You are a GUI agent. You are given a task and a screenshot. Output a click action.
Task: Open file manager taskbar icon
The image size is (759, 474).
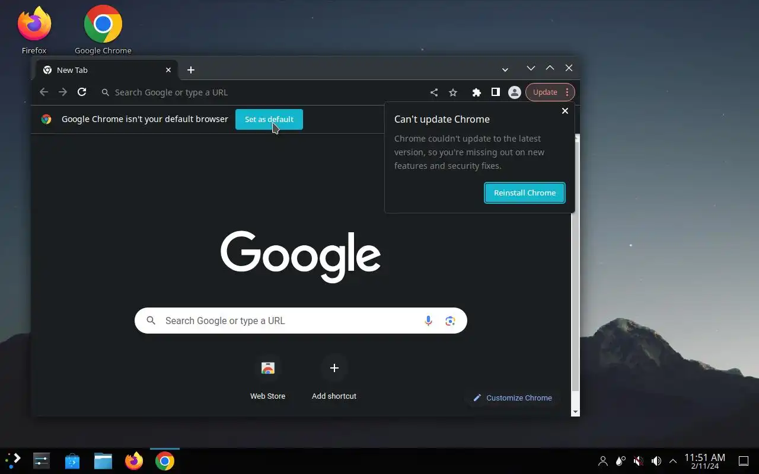[103, 461]
